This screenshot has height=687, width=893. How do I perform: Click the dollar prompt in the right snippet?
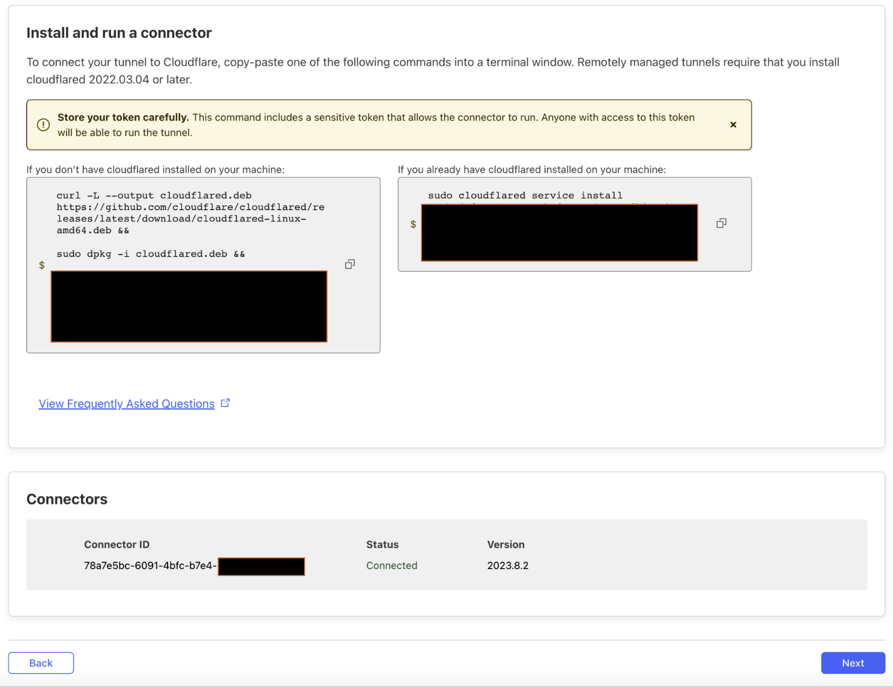coord(413,225)
